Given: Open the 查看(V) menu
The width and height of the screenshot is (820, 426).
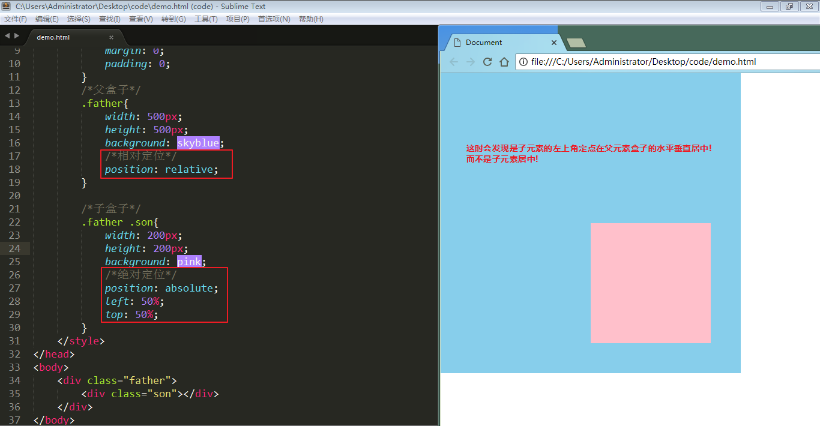Looking at the screenshot, I should [x=141, y=19].
